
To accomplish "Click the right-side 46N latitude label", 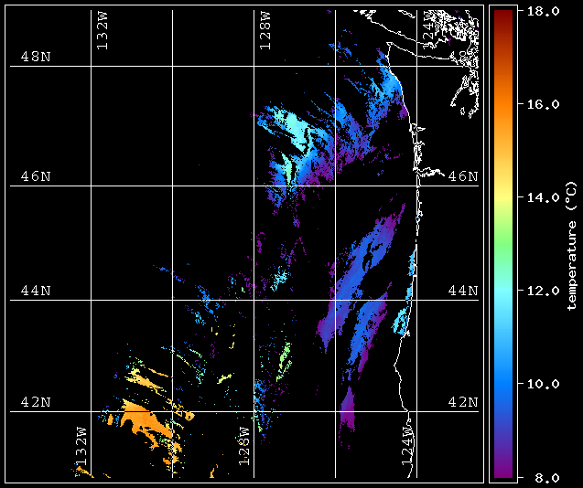I will [x=463, y=176].
